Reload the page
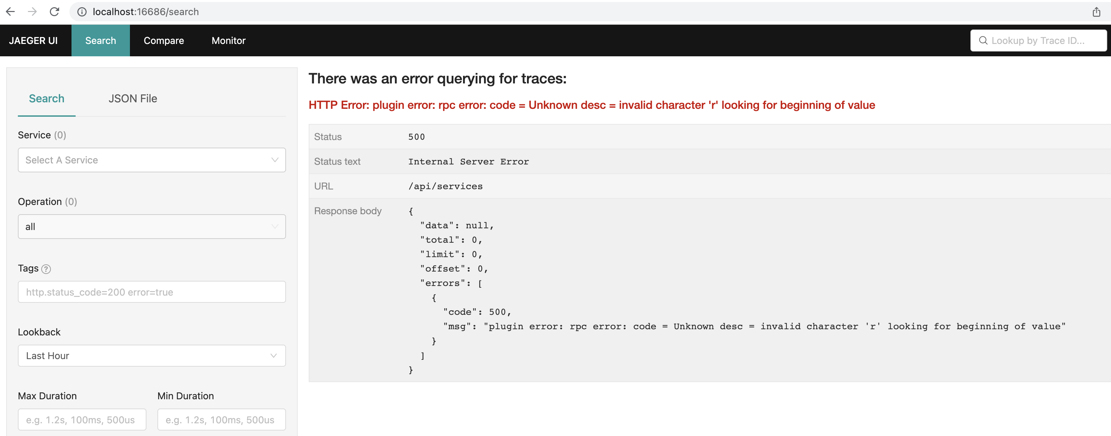This screenshot has width=1111, height=436. (54, 12)
